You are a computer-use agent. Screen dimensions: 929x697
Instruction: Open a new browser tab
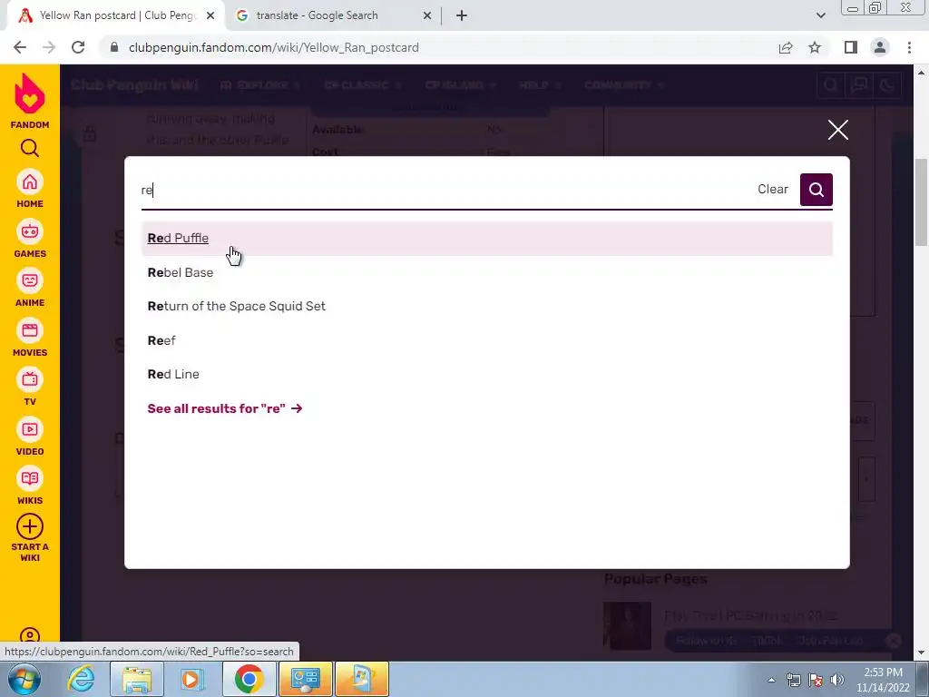pyautogui.click(x=462, y=16)
